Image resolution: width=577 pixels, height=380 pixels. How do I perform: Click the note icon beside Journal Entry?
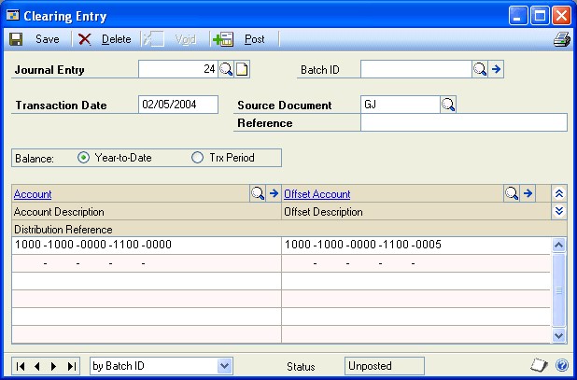(242, 69)
